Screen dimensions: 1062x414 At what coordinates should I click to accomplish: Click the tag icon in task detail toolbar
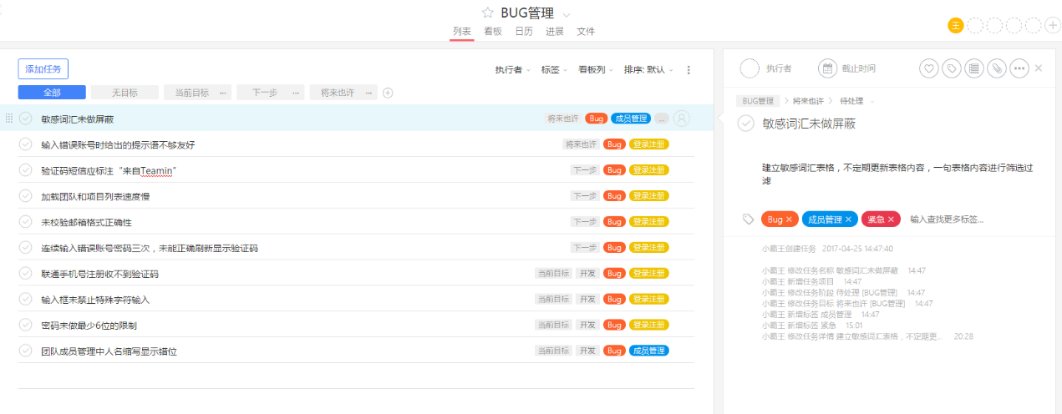tap(951, 68)
